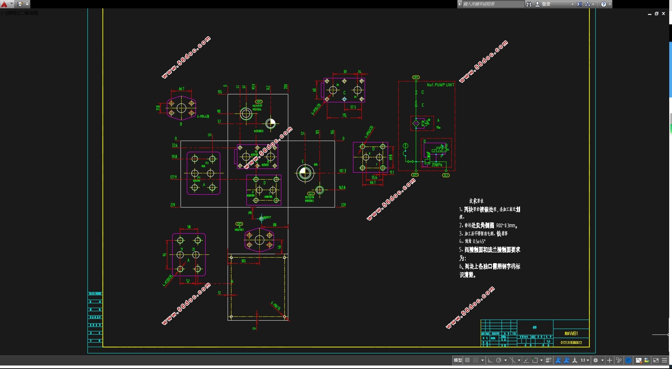
Task: Expand the application menu arrow
Action: (12, 4)
